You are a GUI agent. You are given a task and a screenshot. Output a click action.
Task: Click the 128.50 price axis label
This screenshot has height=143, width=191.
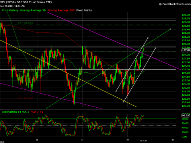(186, 26)
